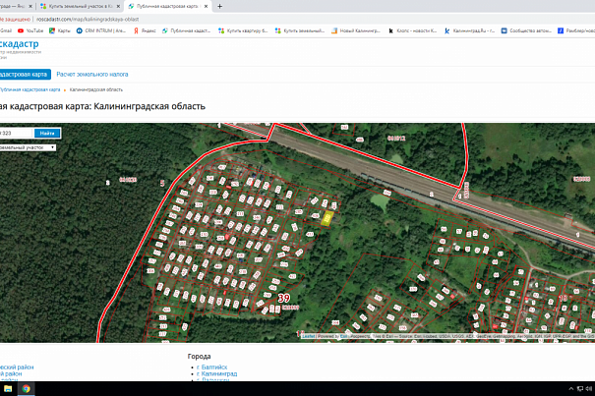
Task: Select the Кадастровая карта tab
Action: click(x=24, y=74)
